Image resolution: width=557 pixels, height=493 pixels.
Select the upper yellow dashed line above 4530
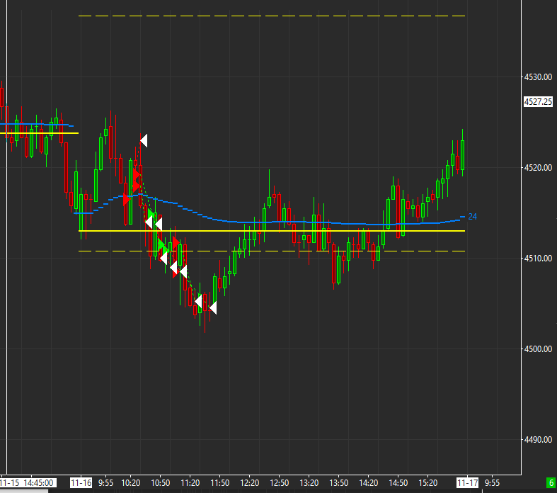coord(272,16)
